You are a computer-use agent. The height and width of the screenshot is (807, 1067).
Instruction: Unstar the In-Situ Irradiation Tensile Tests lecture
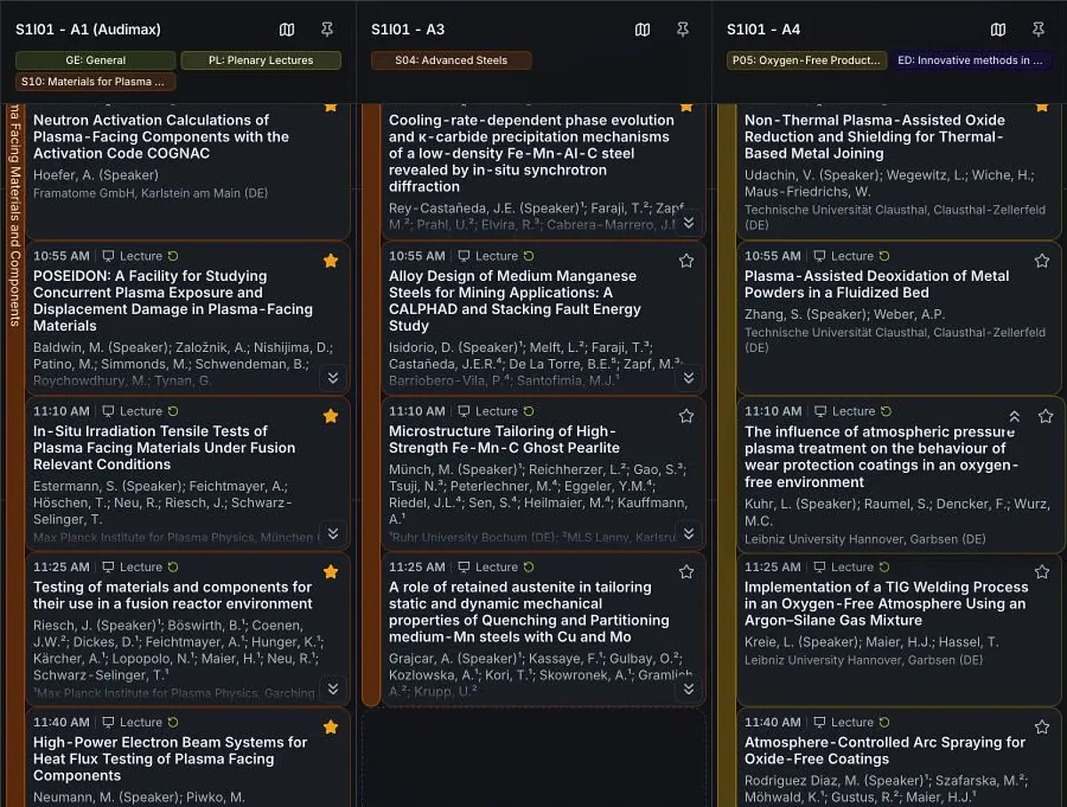click(x=331, y=416)
